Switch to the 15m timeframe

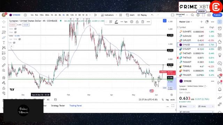tap(41, 15)
